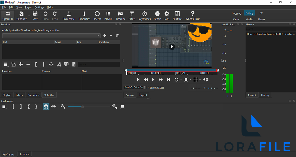Image resolution: width=296 pixels, height=157 pixels.
Task: Select the Editing layout button
Action: click(249, 13)
